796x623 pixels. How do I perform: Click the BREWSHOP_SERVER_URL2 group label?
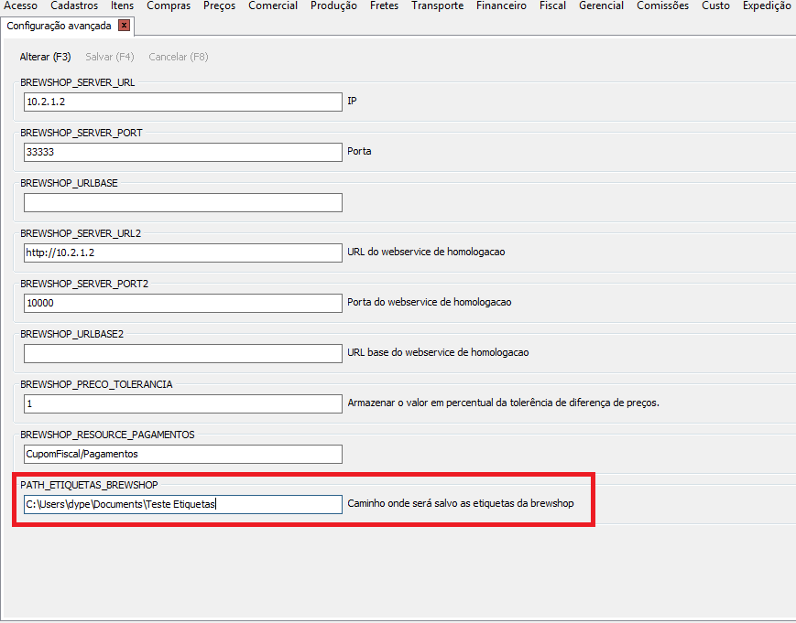(81, 233)
